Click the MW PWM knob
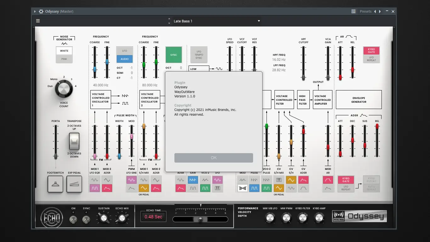The image size is (430, 242). 286,217
